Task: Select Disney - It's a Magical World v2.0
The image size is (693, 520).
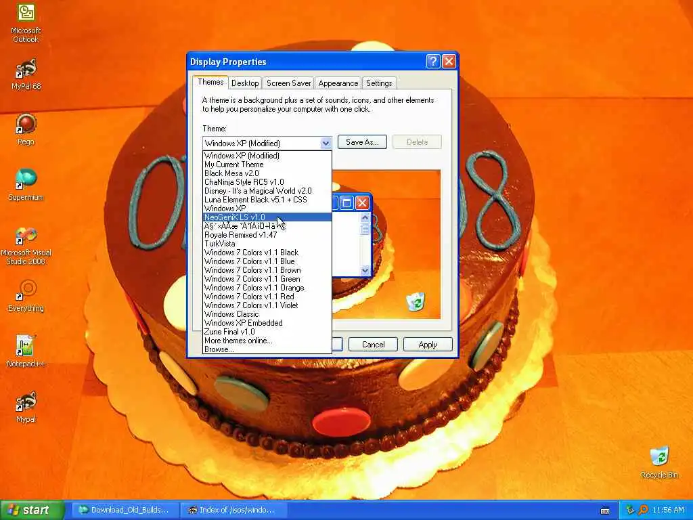Action: [267, 191]
